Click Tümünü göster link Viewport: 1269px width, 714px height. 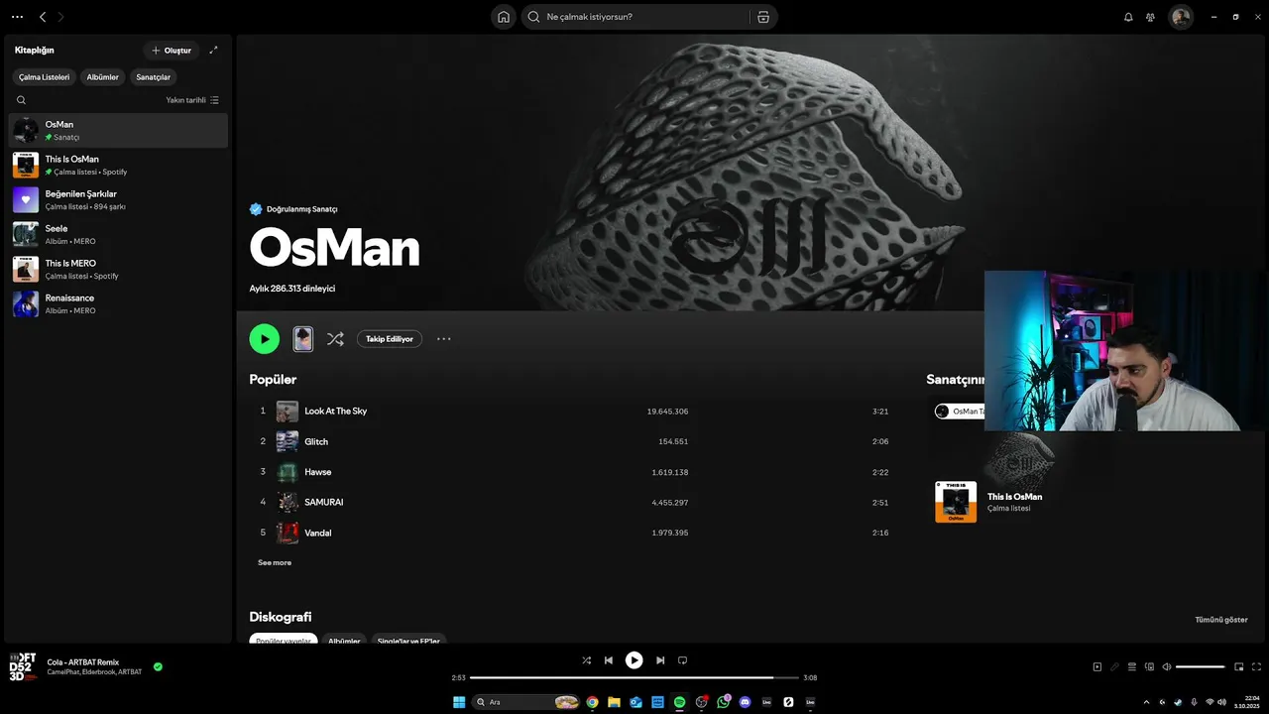1221,620
